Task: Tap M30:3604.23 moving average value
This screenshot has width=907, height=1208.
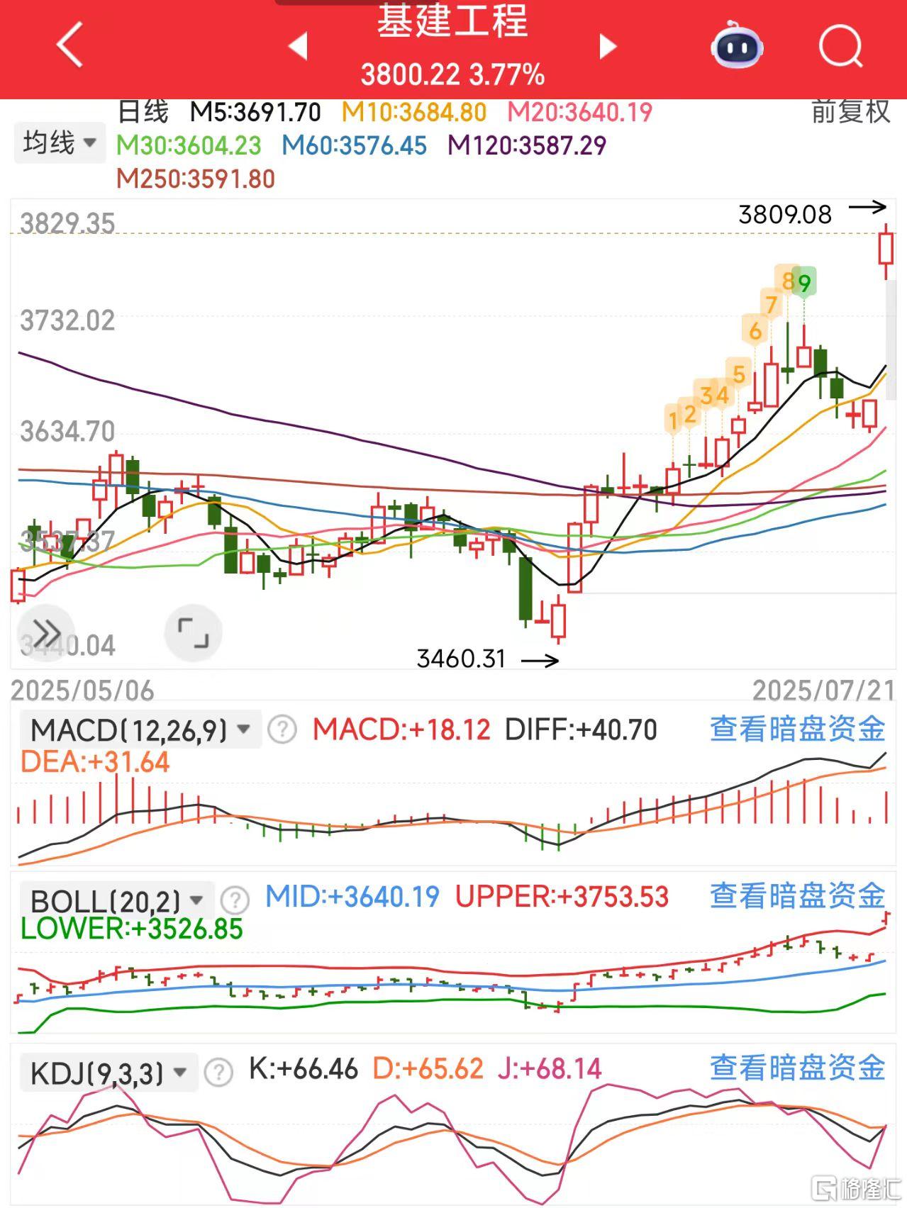Action: click(x=189, y=145)
